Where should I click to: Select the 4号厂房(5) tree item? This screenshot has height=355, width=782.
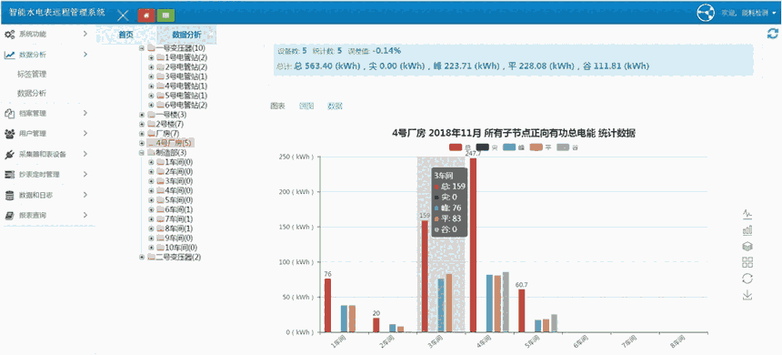pyautogui.click(x=171, y=143)
